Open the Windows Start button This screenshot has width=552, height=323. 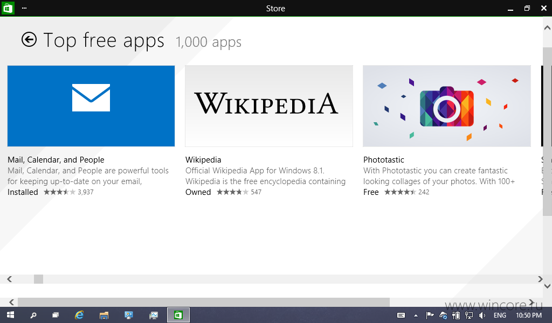(10, 315)
